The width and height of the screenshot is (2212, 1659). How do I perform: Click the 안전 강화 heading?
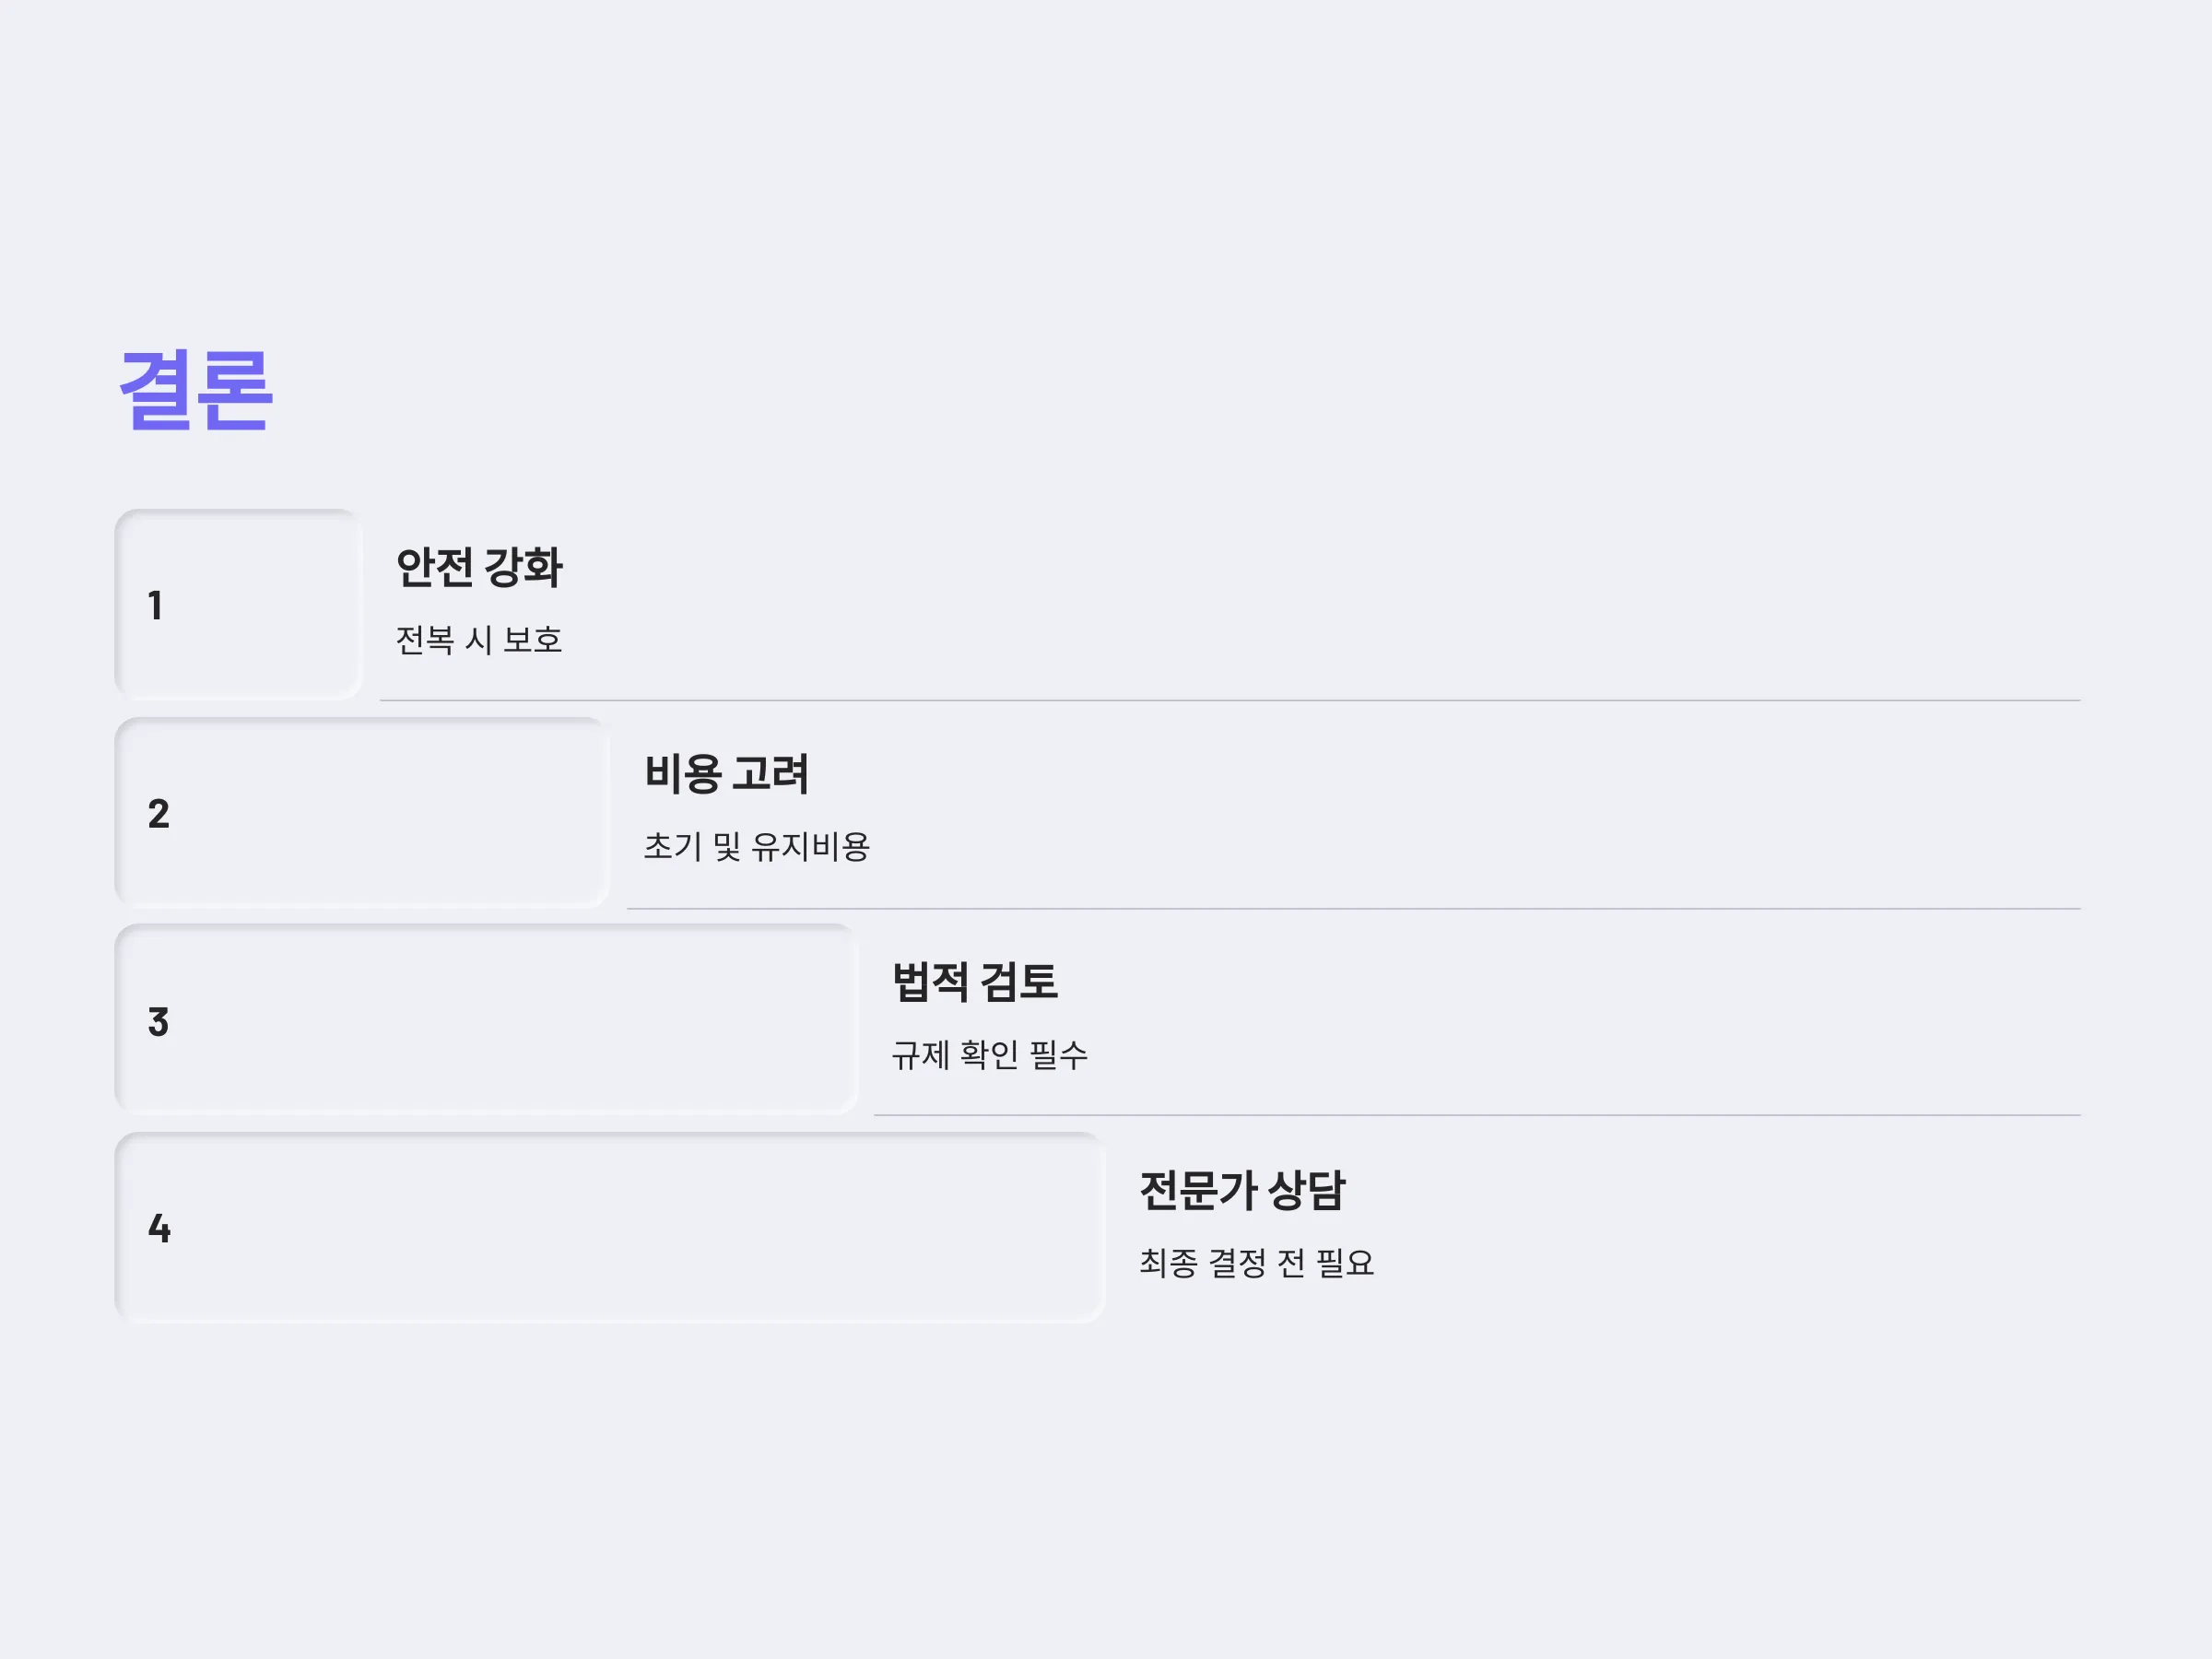[x=479, y=567]
